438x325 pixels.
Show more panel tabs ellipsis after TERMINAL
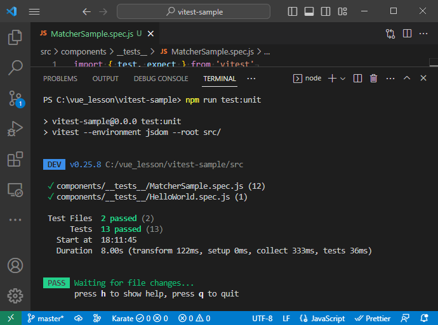pyautogui.click(x=251, y=79)
